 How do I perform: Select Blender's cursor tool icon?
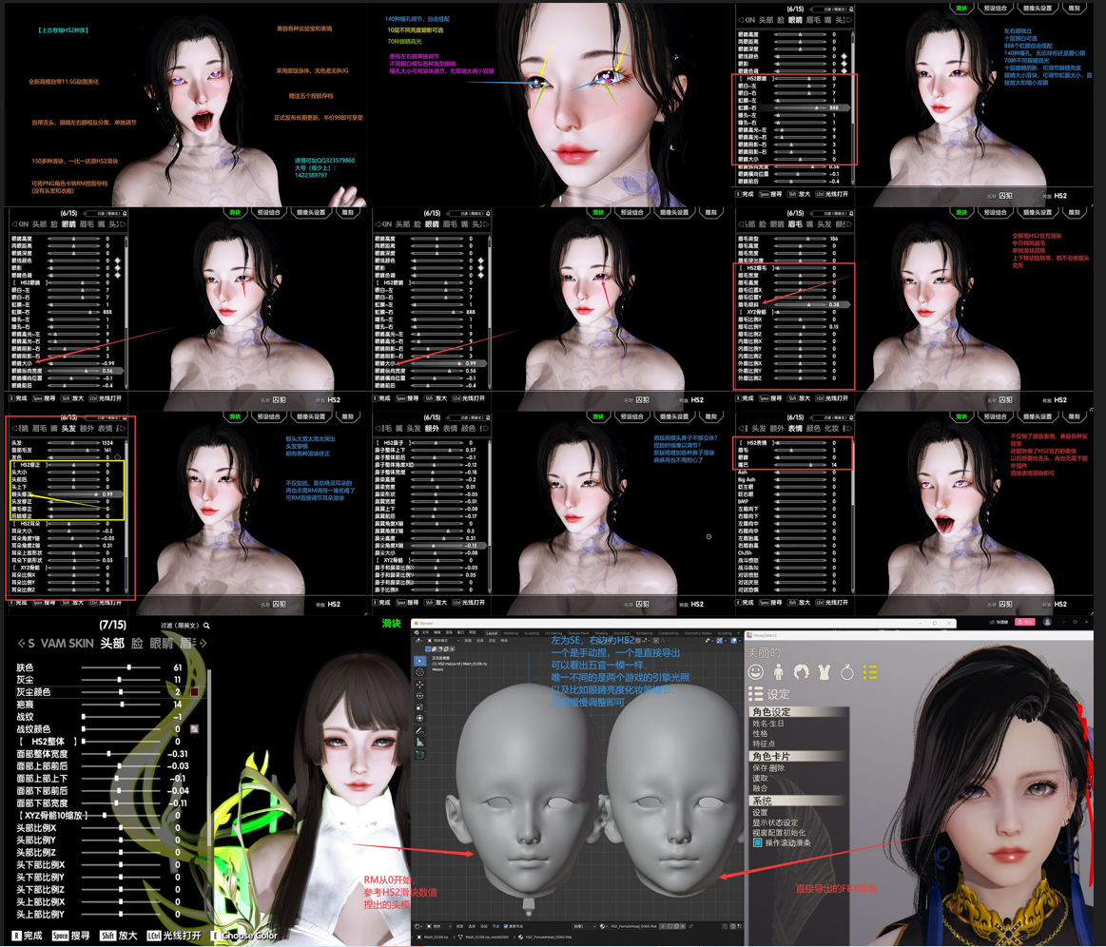click(x=419, y=672)
